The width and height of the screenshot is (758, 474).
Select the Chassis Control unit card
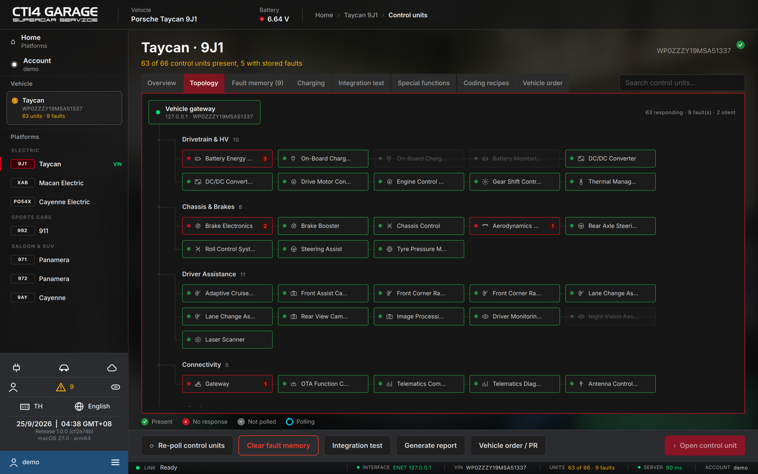coord(419,226)
